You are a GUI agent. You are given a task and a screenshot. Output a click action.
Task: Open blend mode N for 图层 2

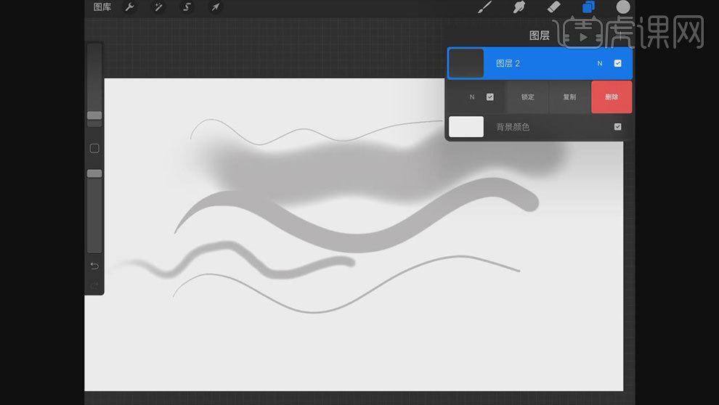point(600,63)
